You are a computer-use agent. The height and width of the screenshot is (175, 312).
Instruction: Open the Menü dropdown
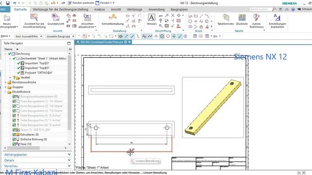tap(5, 36)
